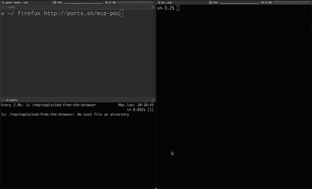Click the terminal icon beside 'sh • -zsh' title

click(159, 2)
